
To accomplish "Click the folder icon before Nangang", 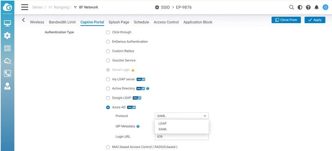I will click(50, 7).
